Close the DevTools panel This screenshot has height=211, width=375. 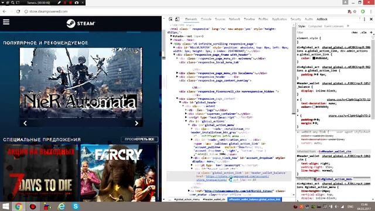371,19
